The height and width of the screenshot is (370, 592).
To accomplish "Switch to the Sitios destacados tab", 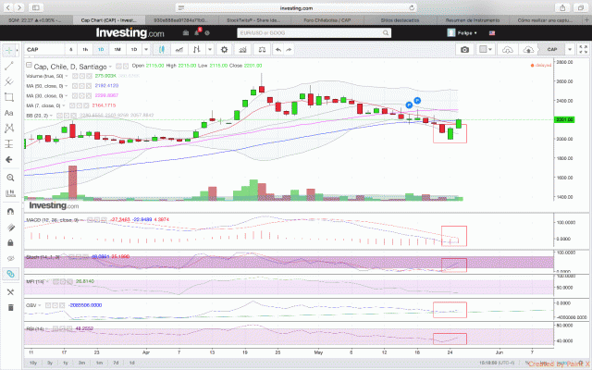I will pyautogui.click(x=400, y=20).
